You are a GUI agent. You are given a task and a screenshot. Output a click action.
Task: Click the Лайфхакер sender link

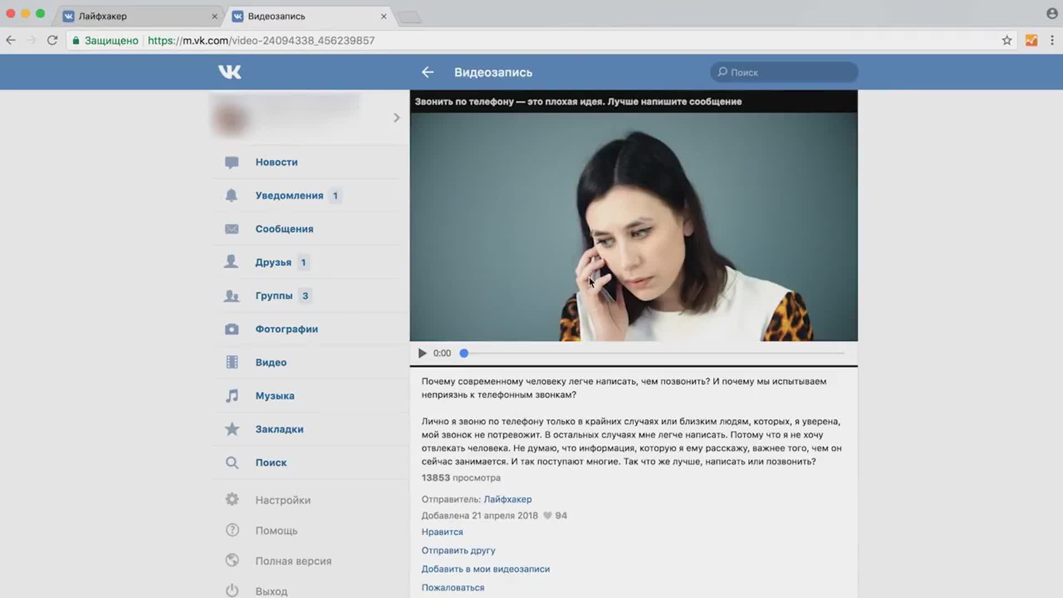pos(507,499)
